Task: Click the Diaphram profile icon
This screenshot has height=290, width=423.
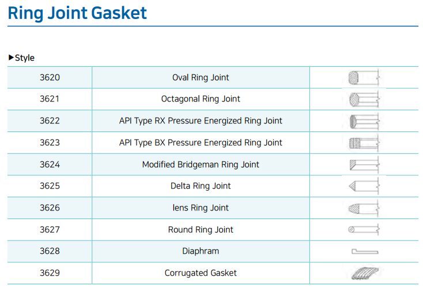Action: coord(364,251)
